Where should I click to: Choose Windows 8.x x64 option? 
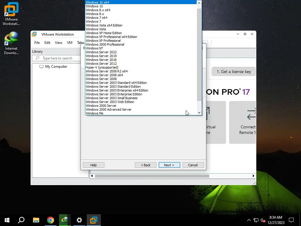point(141,10)
